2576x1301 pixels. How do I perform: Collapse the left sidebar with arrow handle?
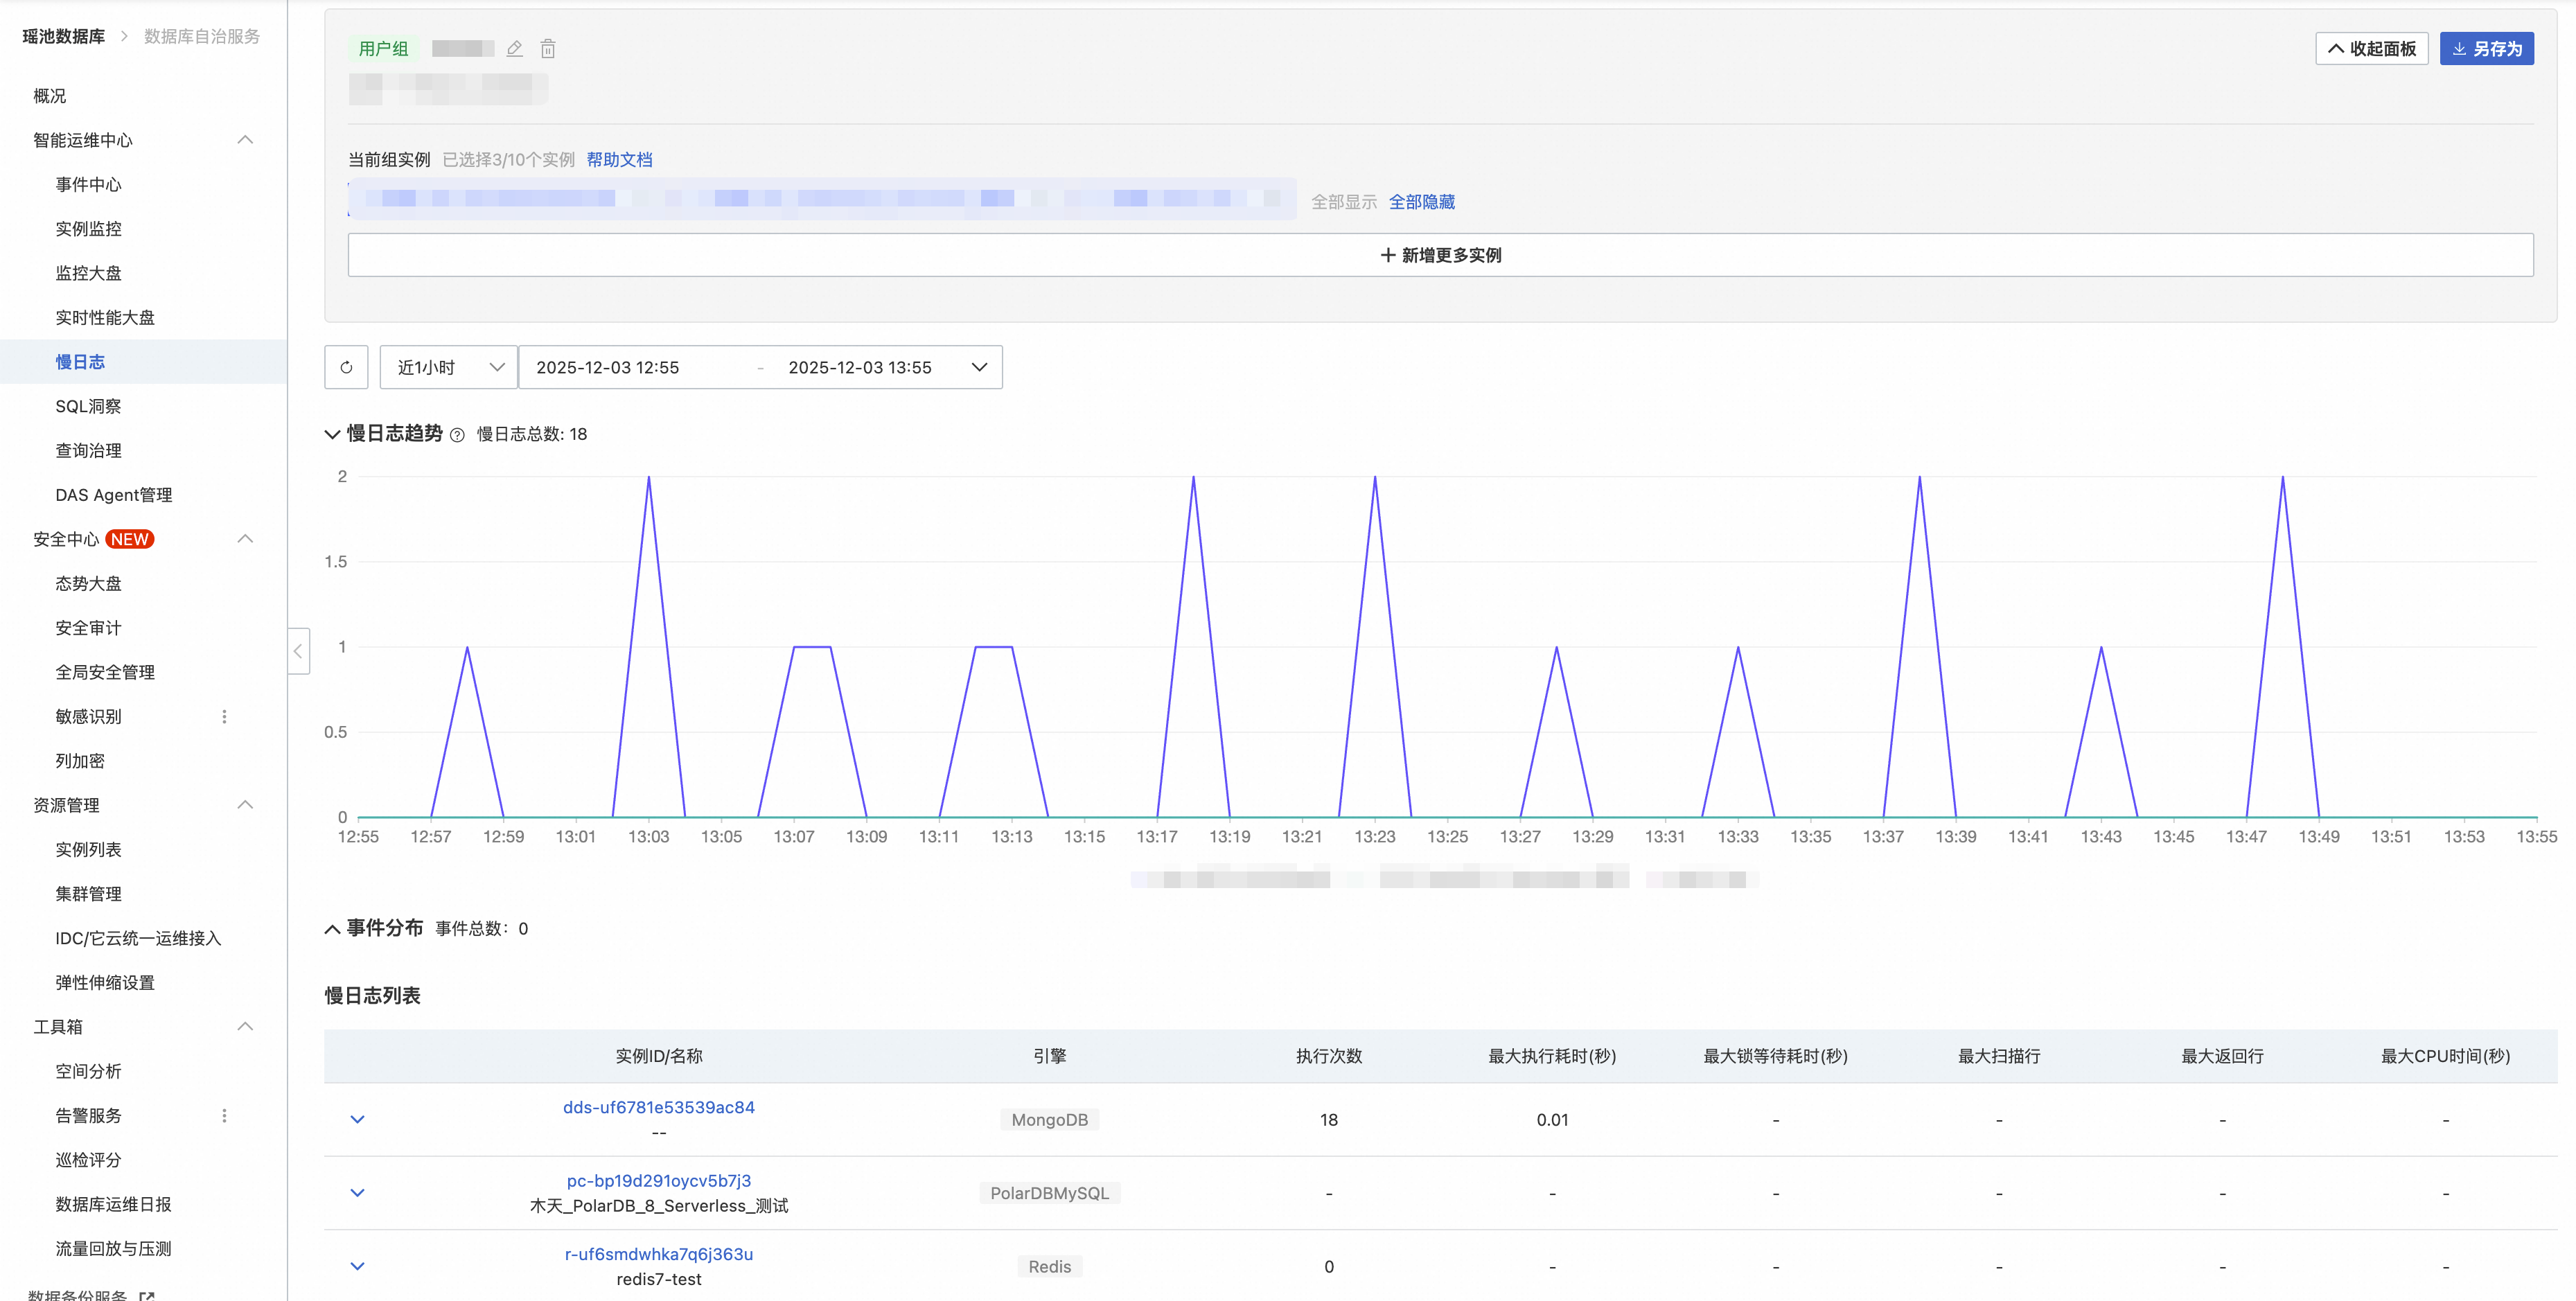click(298, 651)
